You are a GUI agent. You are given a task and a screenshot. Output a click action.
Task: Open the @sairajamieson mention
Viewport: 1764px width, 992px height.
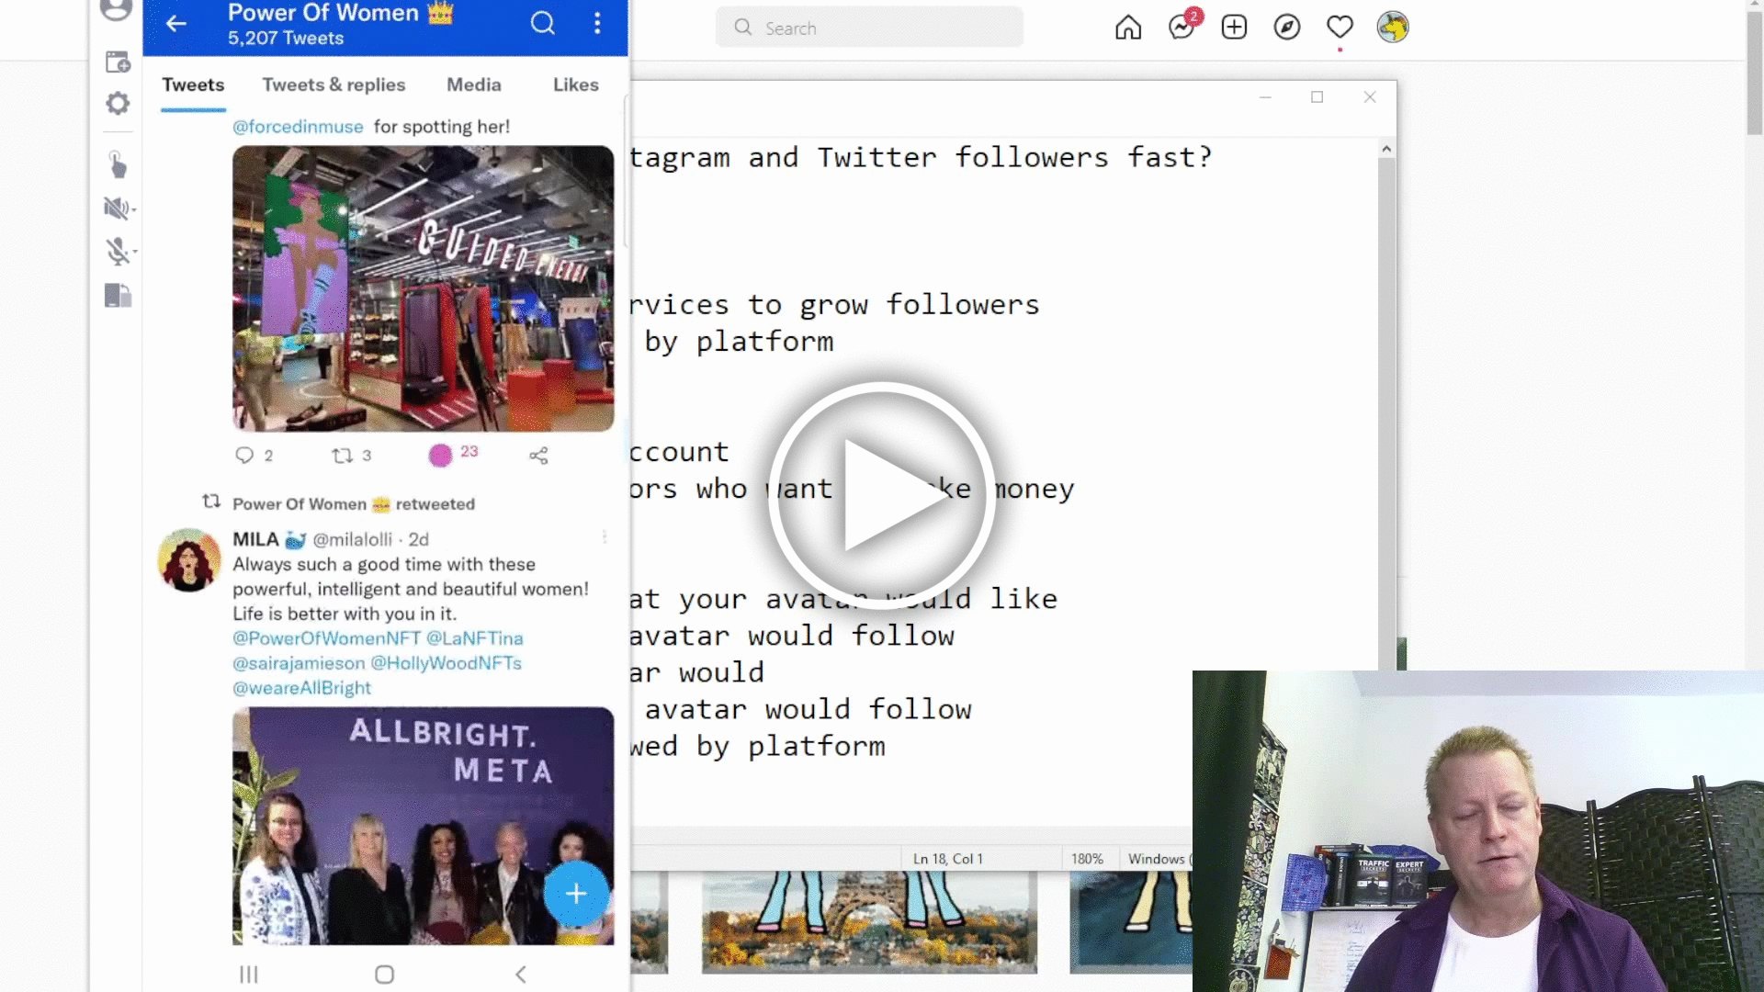coord(299,663)
